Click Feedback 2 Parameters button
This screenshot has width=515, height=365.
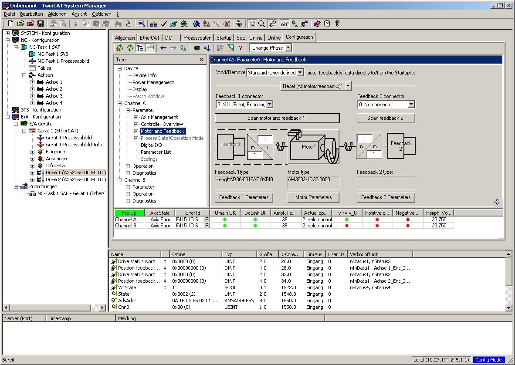386,197
